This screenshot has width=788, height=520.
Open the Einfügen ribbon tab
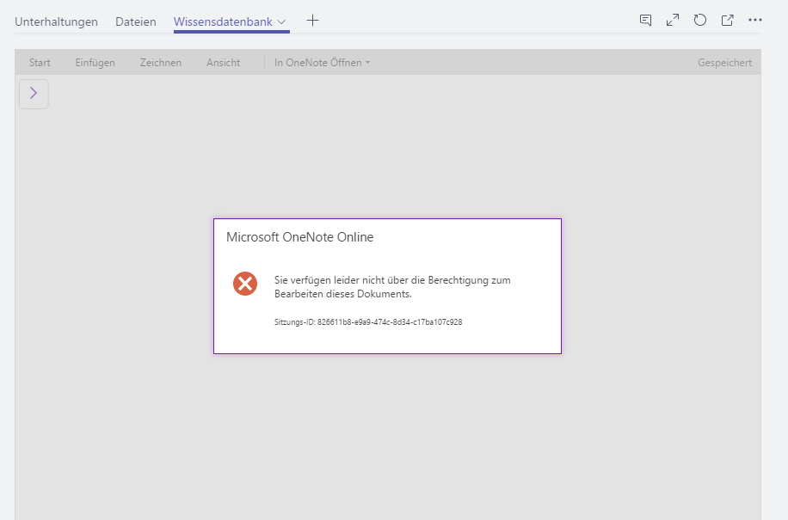[x=95, y=63]
